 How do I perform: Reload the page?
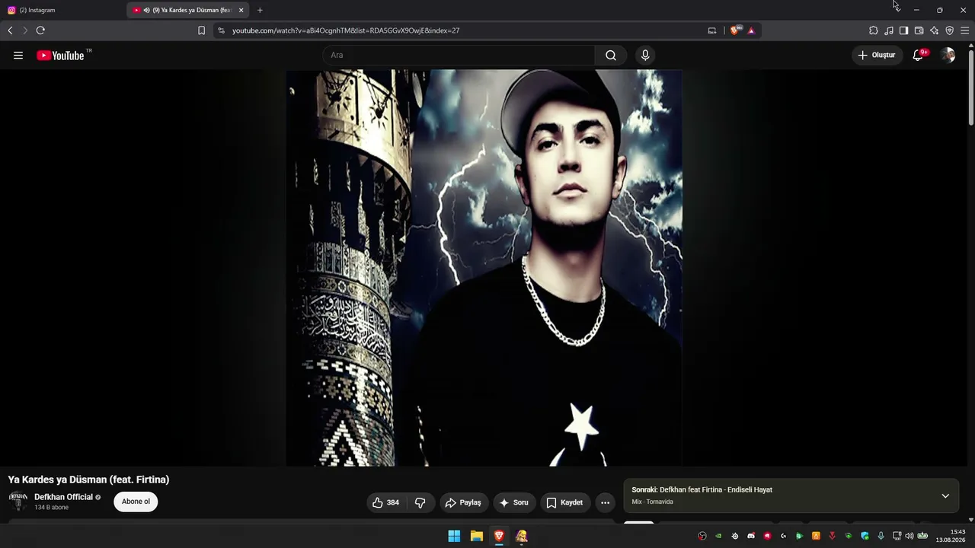click(40, 30)
